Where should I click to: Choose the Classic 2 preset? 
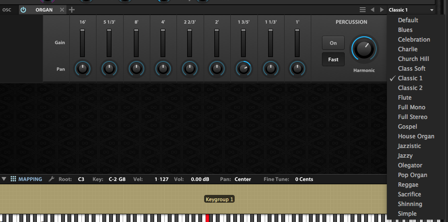point(411,88)
